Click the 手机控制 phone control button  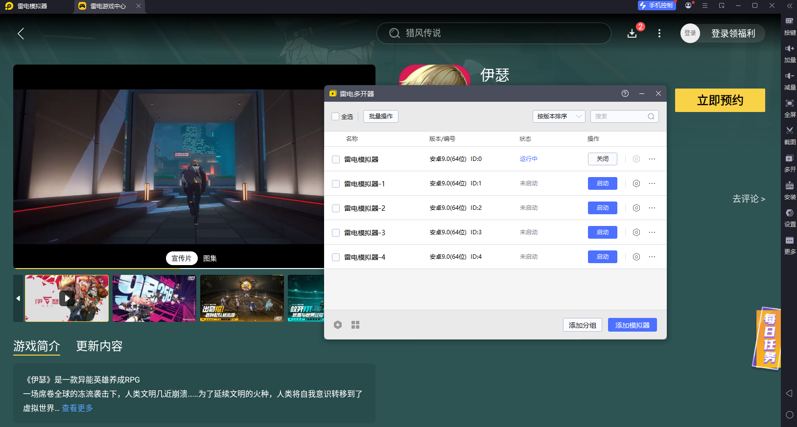pyautogui.click(x=657, y=5)
